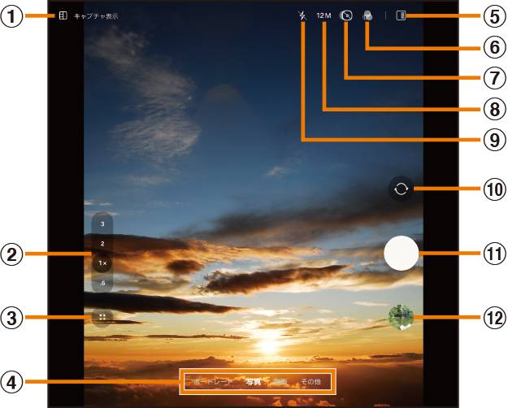
Task: Click the キャプチャ表示 text label
Action: (96, 16)
